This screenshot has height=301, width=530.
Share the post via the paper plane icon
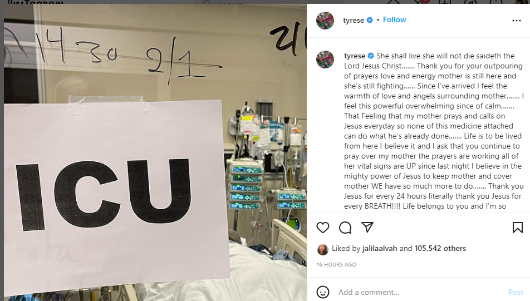click(367, 228)
